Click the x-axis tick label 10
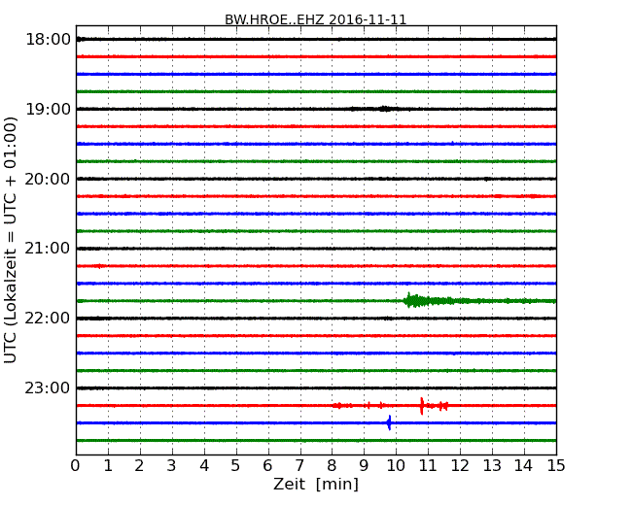632x505 pixels. (x=396, y=465)
